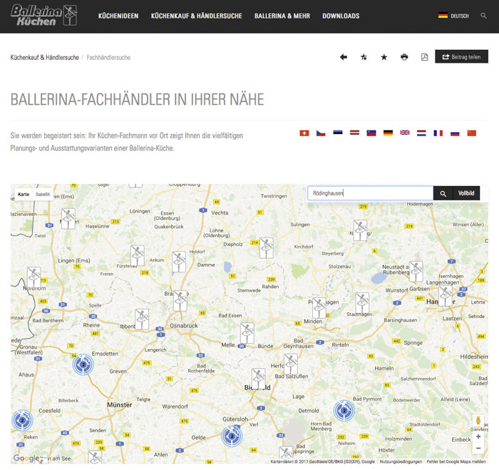Select the France flag

pos(438,133)
